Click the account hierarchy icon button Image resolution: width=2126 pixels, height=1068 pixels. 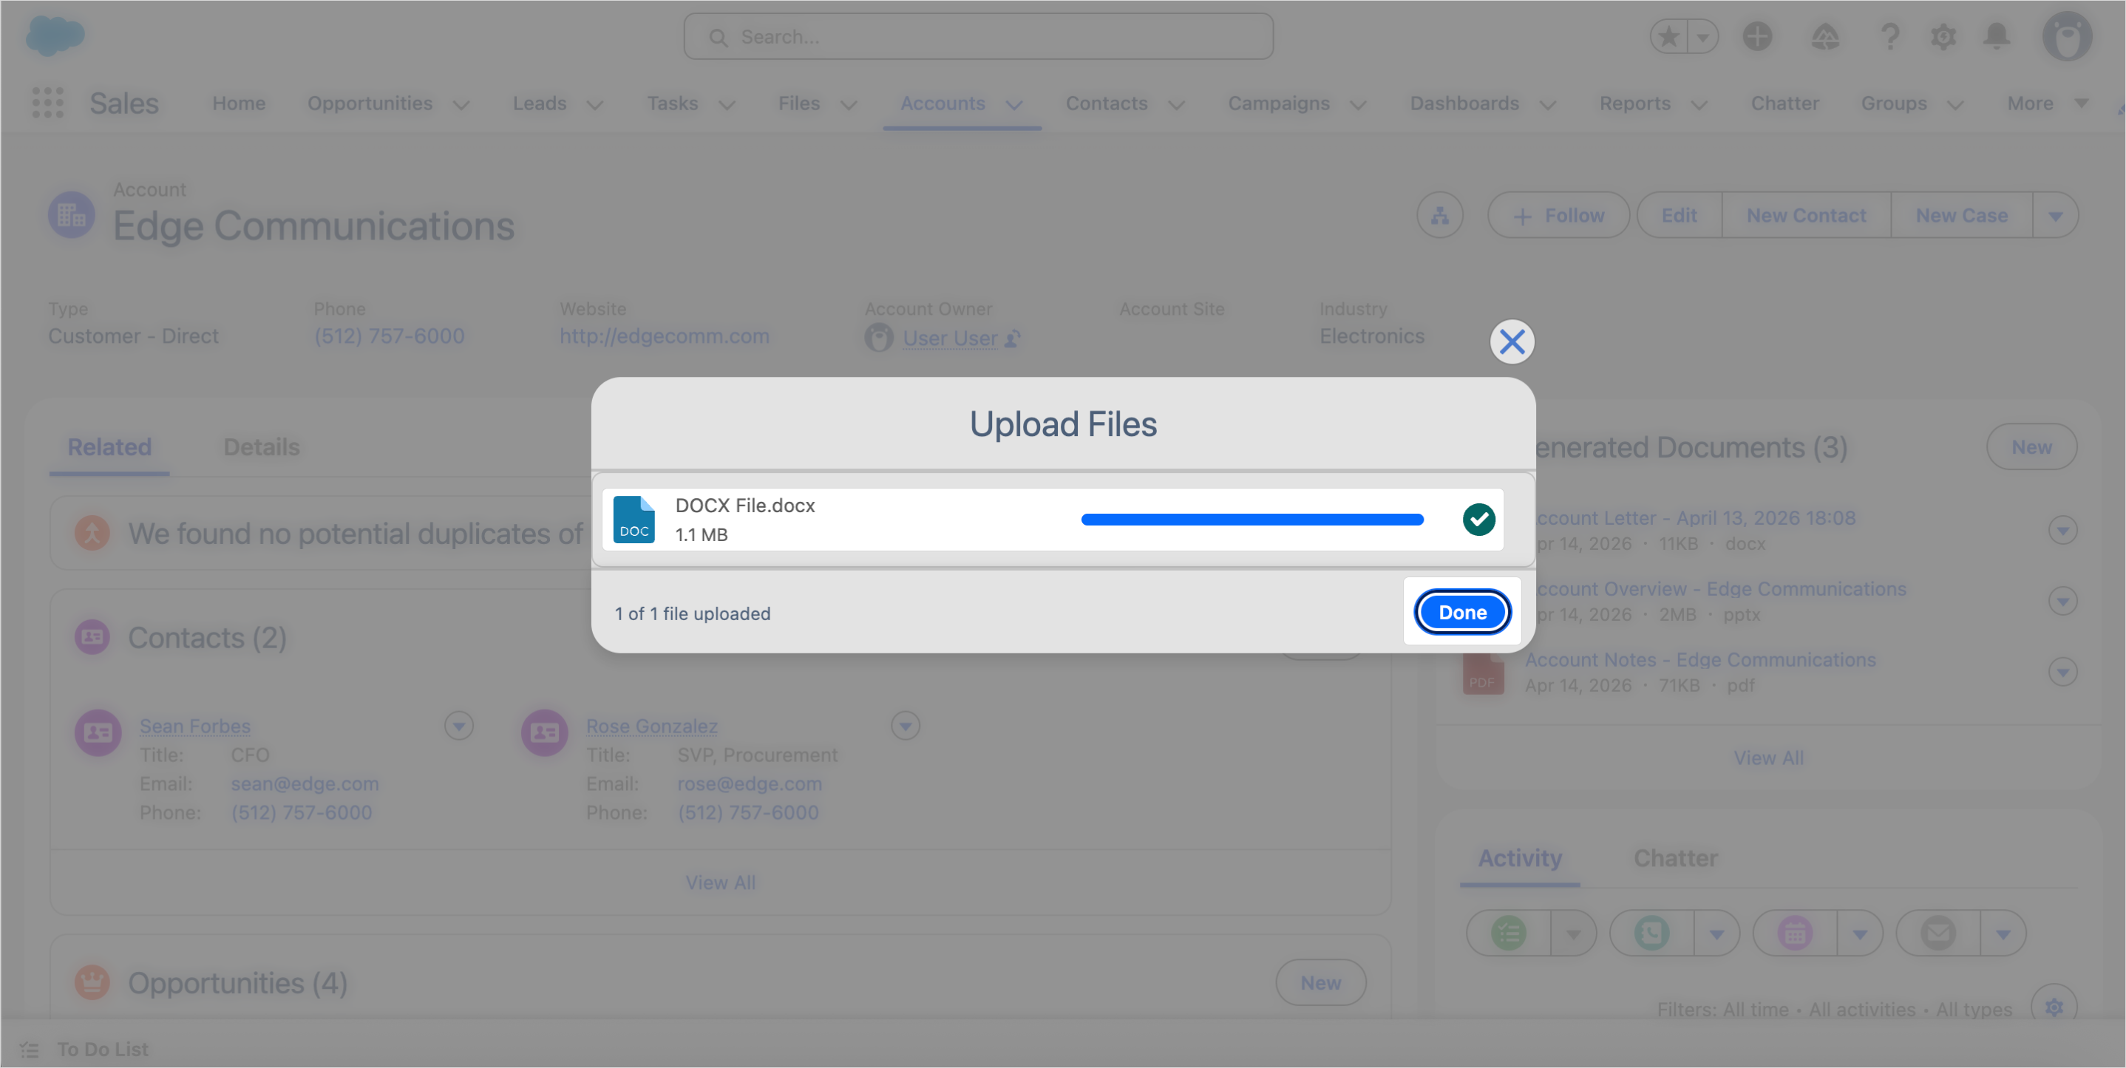click(1440, 215)
